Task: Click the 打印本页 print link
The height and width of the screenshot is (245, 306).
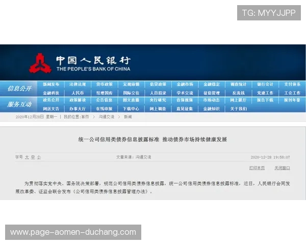Action: click(x=257, y=168)
